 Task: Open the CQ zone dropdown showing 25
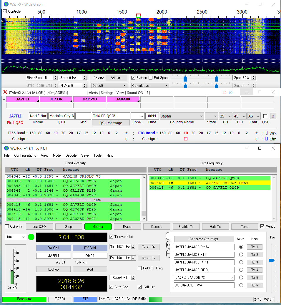pos(226,116)
